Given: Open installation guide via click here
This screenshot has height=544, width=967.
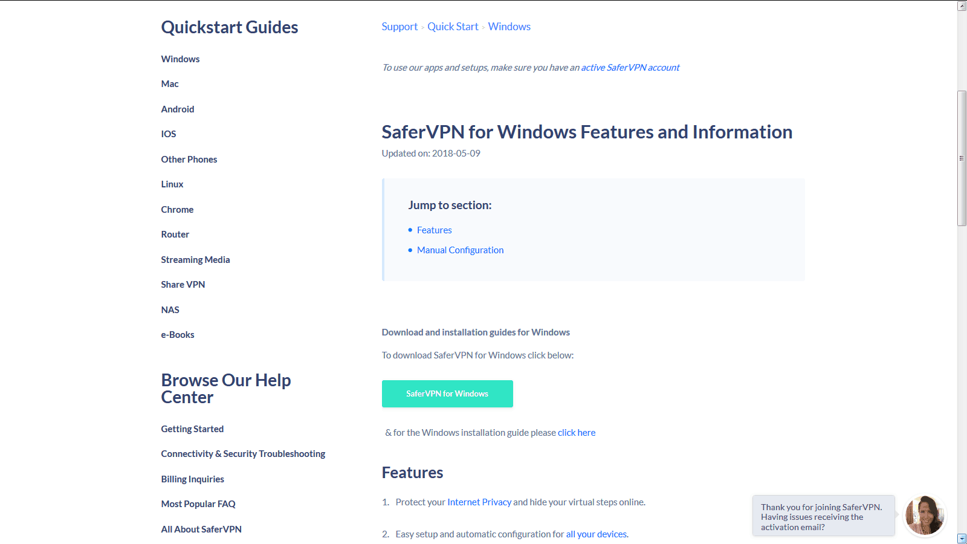Looking at the screenshot, I should (x=577, y=433).
